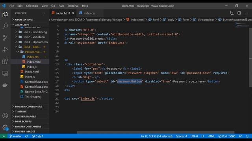Image resolution: width=252 pixels, height=141 pixels.
Task: Click the remote window indicator in status bar
Action: pos(4,136)
